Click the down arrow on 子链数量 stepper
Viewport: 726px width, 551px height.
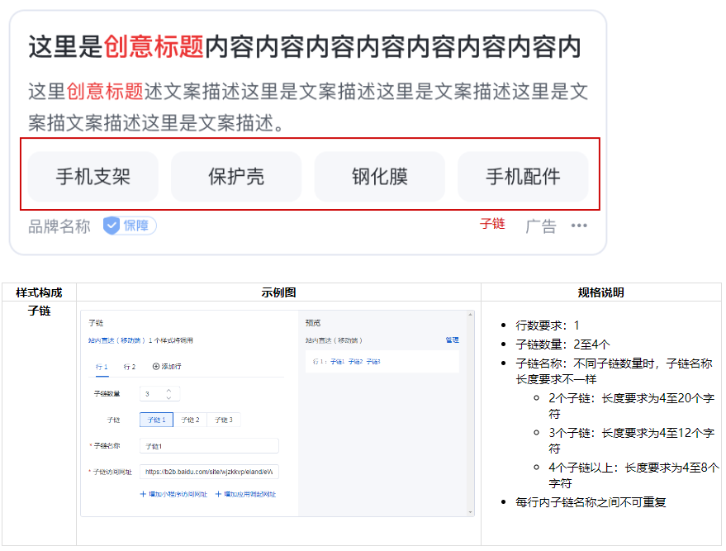(168, 398)
